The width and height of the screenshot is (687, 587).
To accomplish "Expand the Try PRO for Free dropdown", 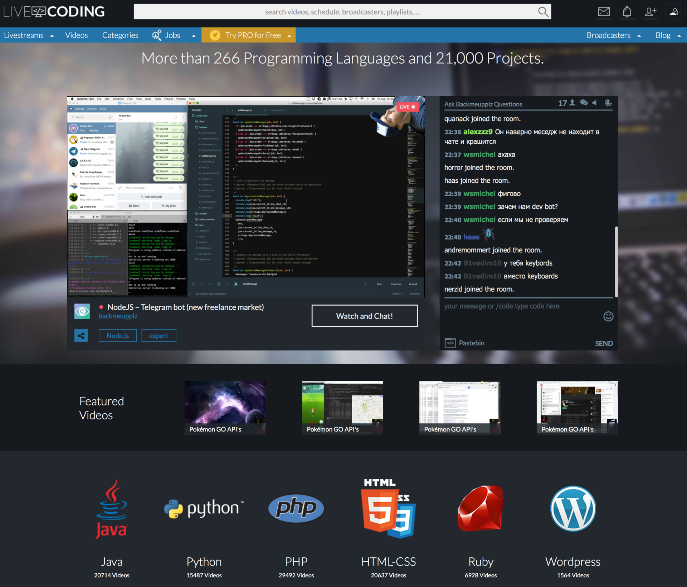I will pos(289,36).
